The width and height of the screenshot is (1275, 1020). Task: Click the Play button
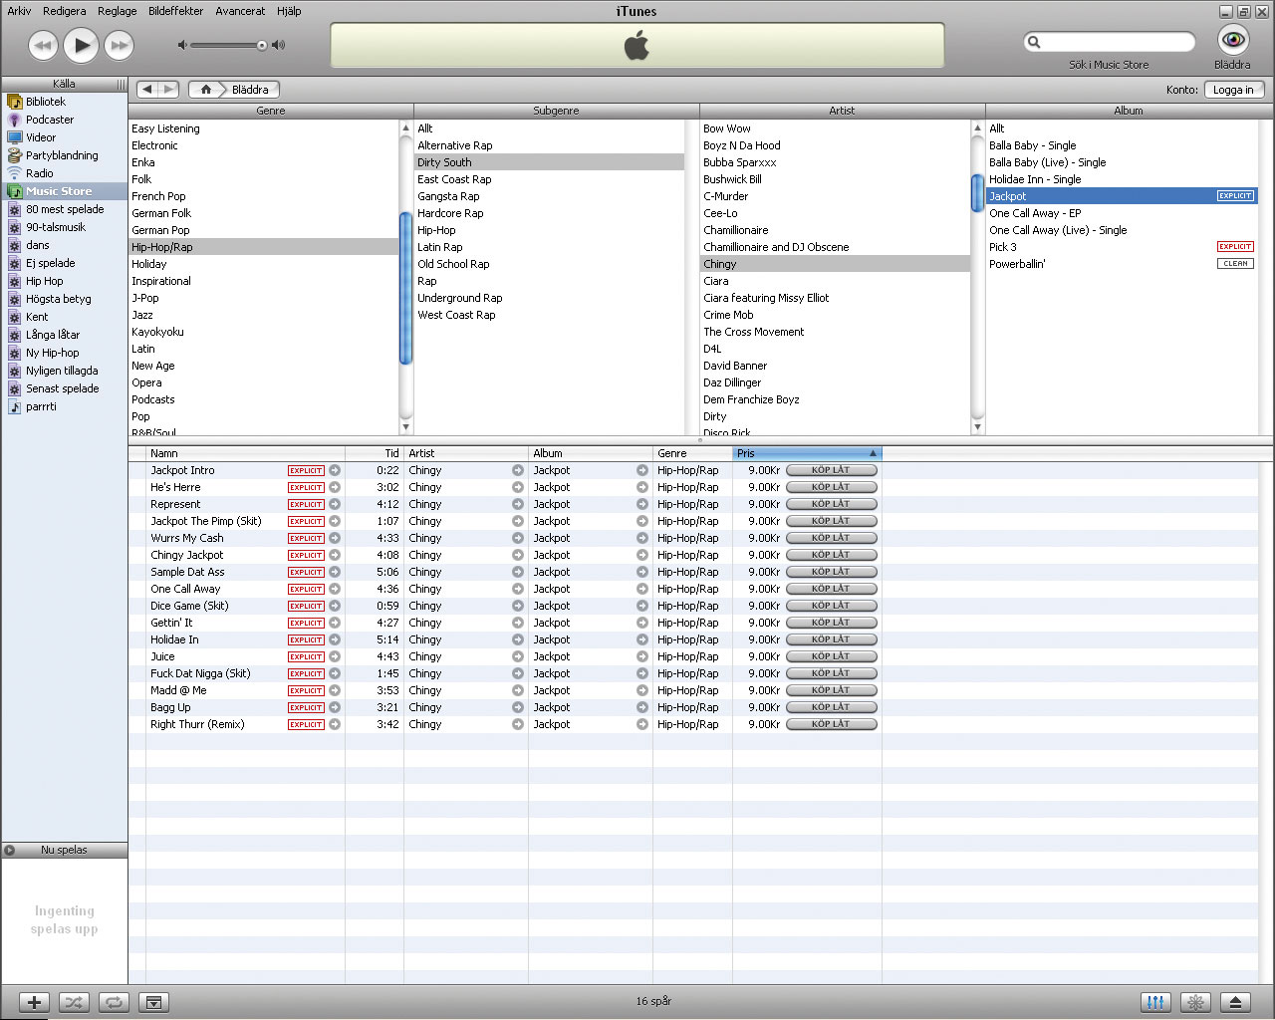81,45
